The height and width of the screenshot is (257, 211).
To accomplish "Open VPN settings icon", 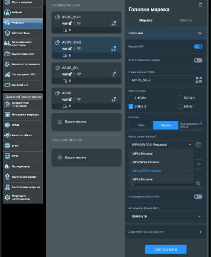I will pos(7,156).
